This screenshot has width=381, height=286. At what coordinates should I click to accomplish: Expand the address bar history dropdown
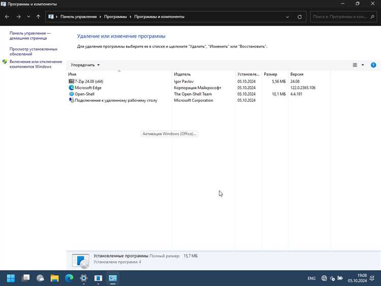288,17
